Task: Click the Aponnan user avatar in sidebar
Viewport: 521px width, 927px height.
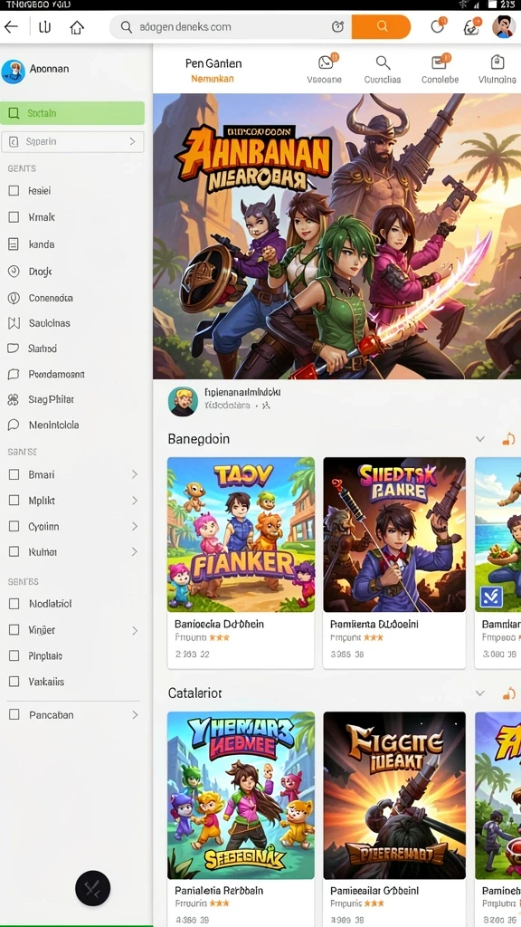Action: coord(13,71)
